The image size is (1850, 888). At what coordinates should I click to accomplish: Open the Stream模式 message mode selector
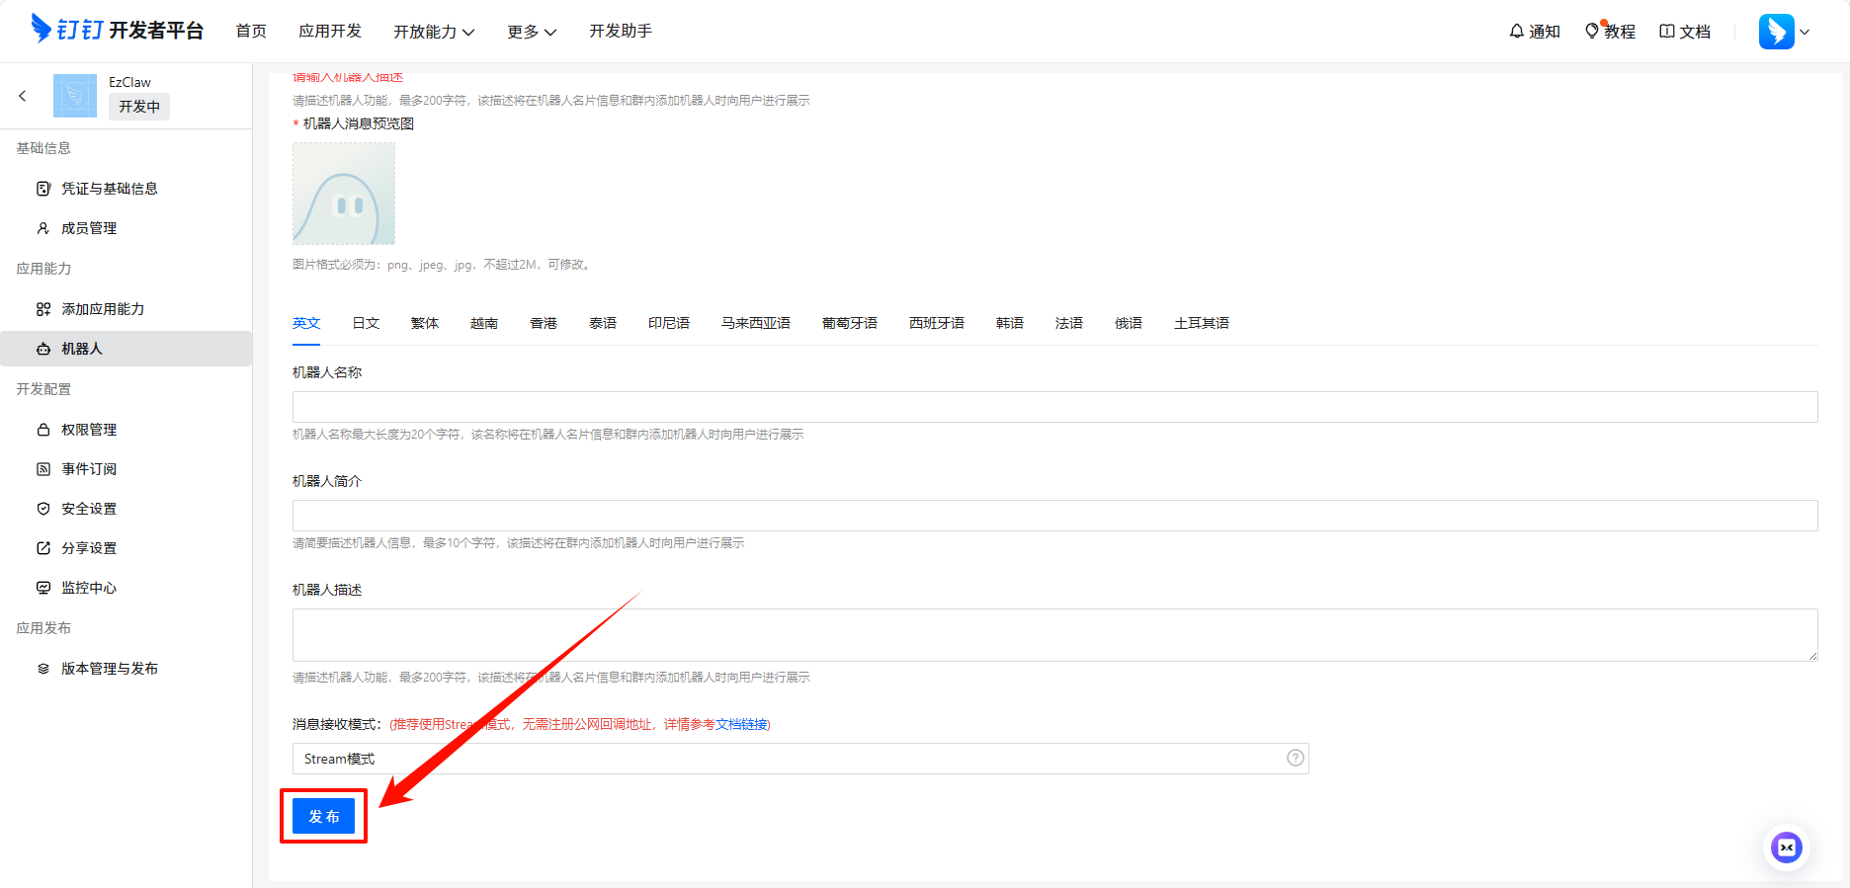(x=791, y=759)
